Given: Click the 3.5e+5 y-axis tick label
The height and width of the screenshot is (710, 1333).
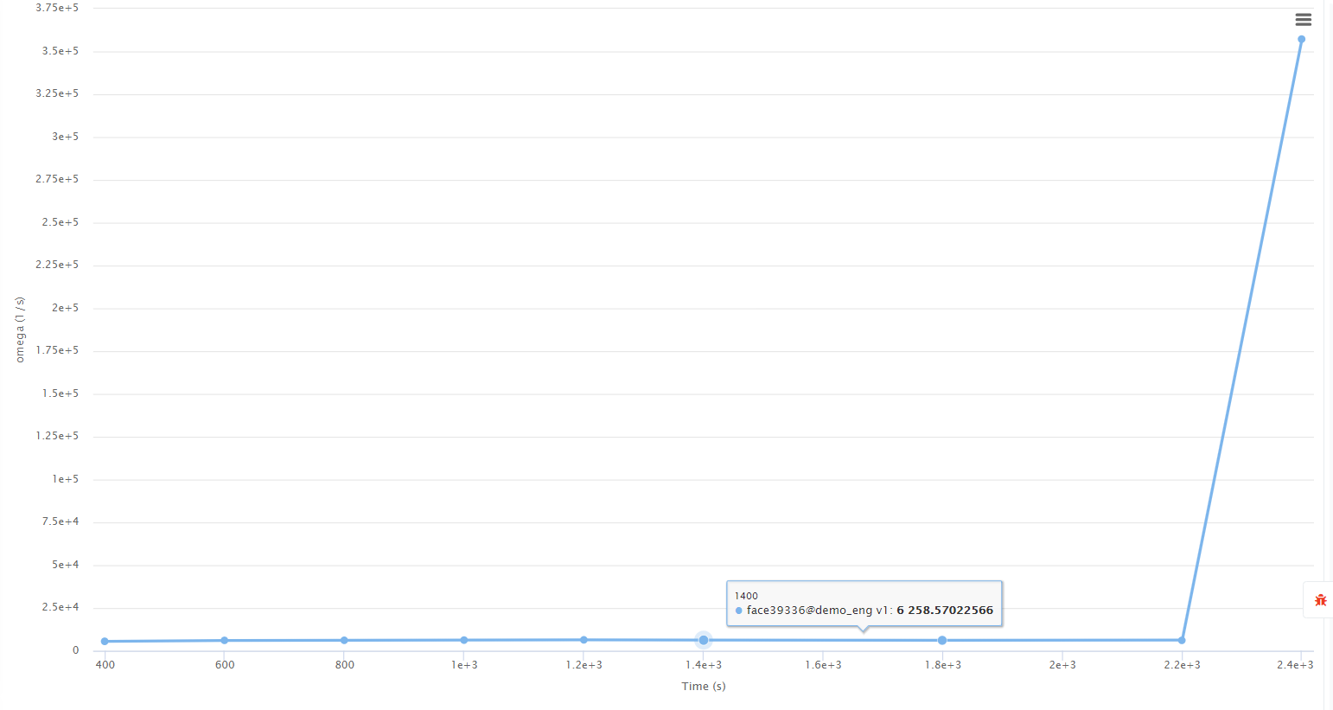Looking at the screenshot, I should point(61,51).
